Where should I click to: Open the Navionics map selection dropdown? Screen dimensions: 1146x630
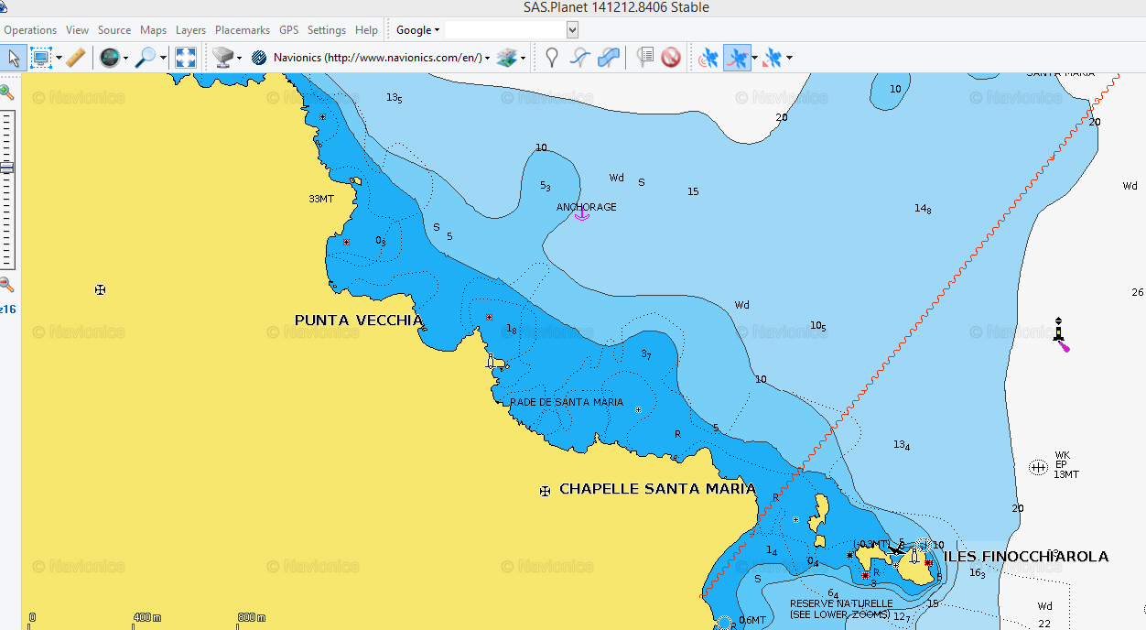[x=487, y=58]
